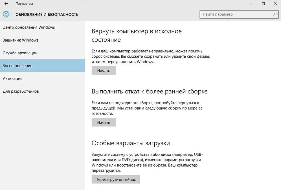281x190 pixels.
Task: Click the back arrow in the title bar
Action: coord(6,4)
